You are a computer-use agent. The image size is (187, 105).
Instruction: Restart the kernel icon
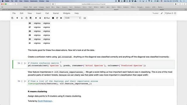coord(57,18)
